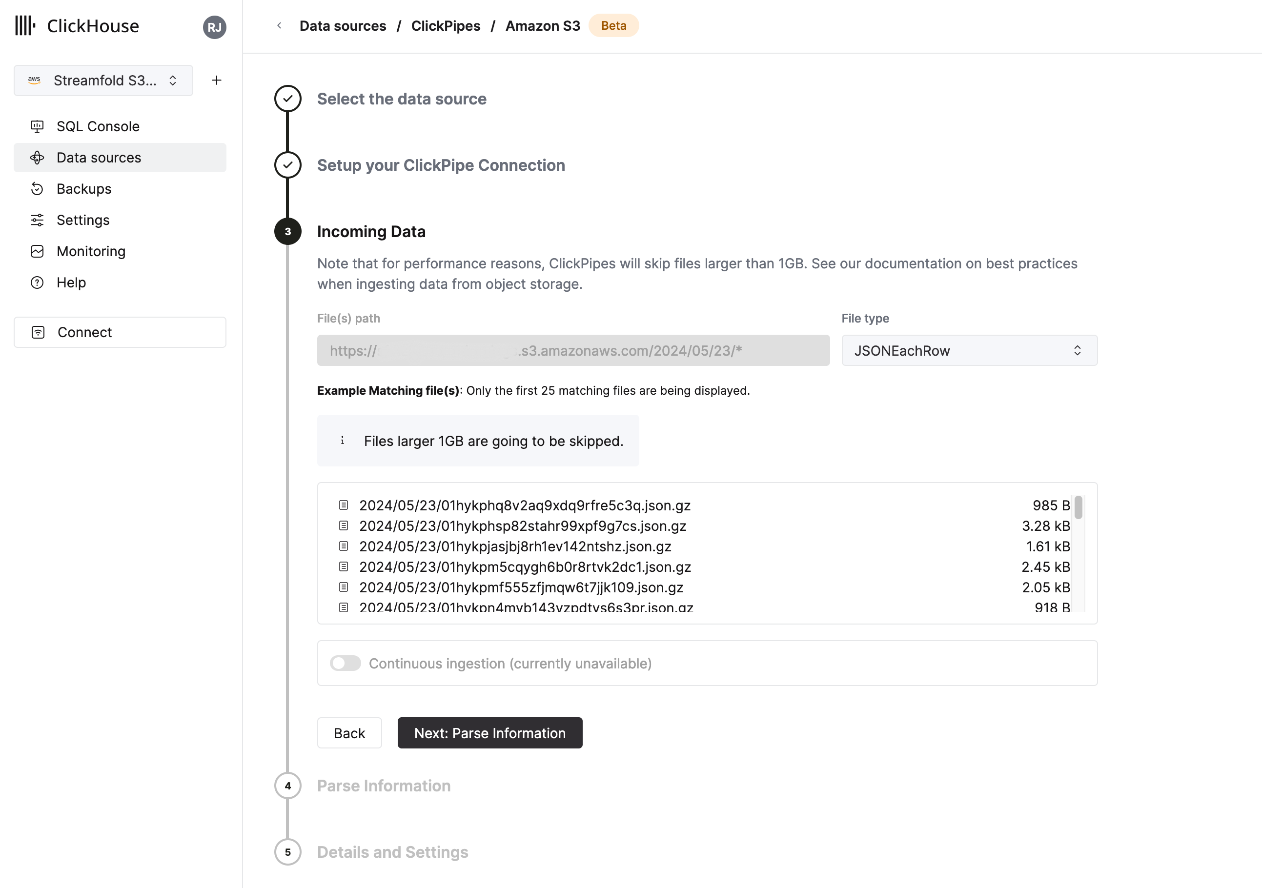The image size is (1262, 888).
Task: Open the File type JSONEachRow dropdown
Action: pos(970,351)
